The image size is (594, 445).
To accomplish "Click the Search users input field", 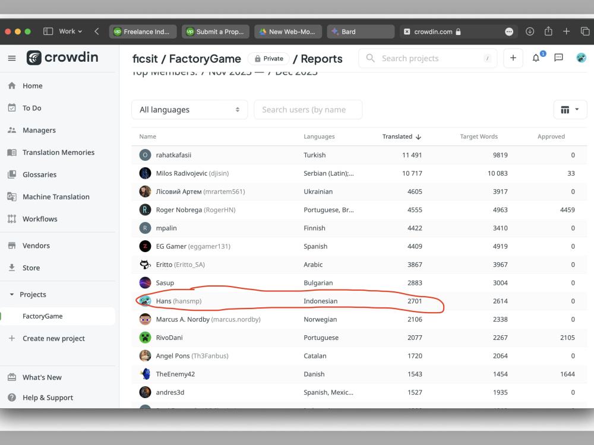I will [x=308, y=109].
